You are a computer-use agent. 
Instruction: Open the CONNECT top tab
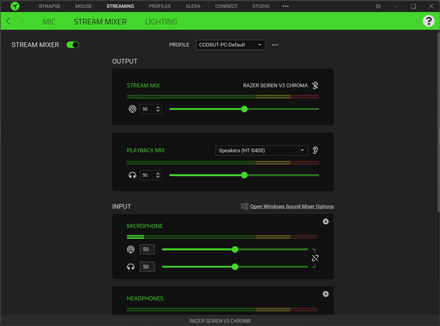pos(226,6)
